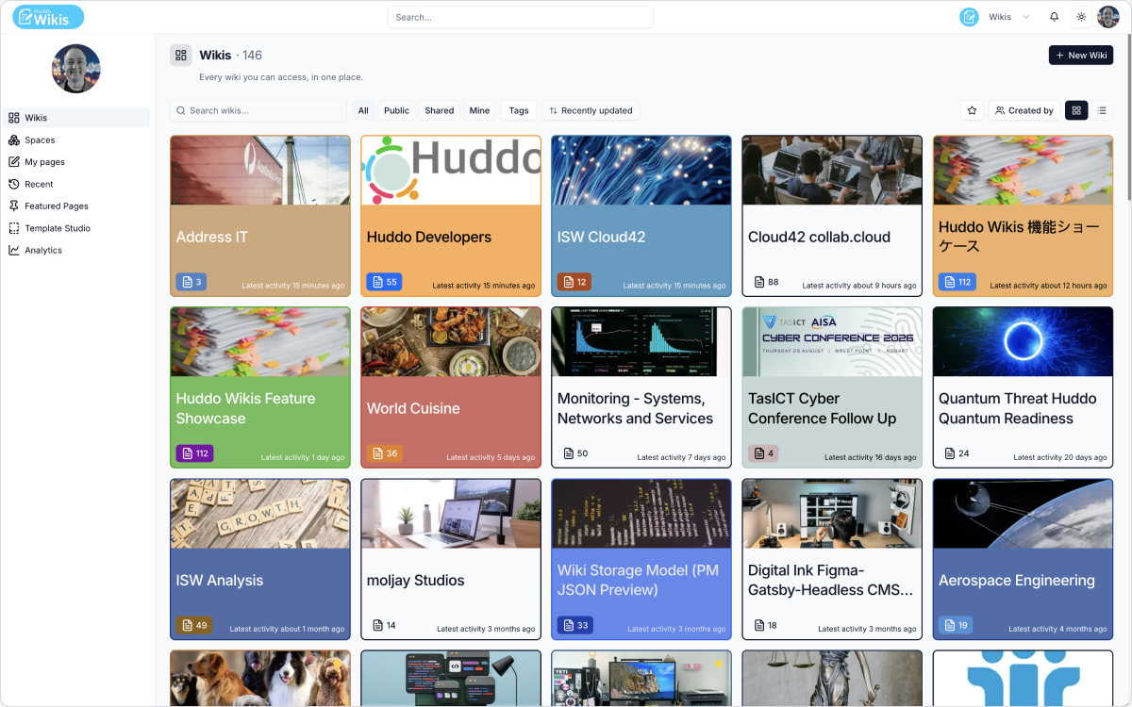Open the Aerospace Engineering wiki
This screenshot has height=707, width=1132.
[x=1023, y=560]
